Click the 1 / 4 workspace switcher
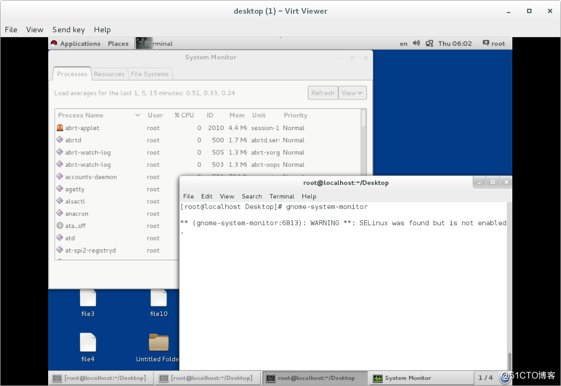The image size is (561, 386). coord(486,378)
